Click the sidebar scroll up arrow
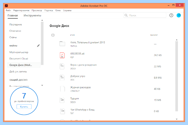 click(42, 20)
